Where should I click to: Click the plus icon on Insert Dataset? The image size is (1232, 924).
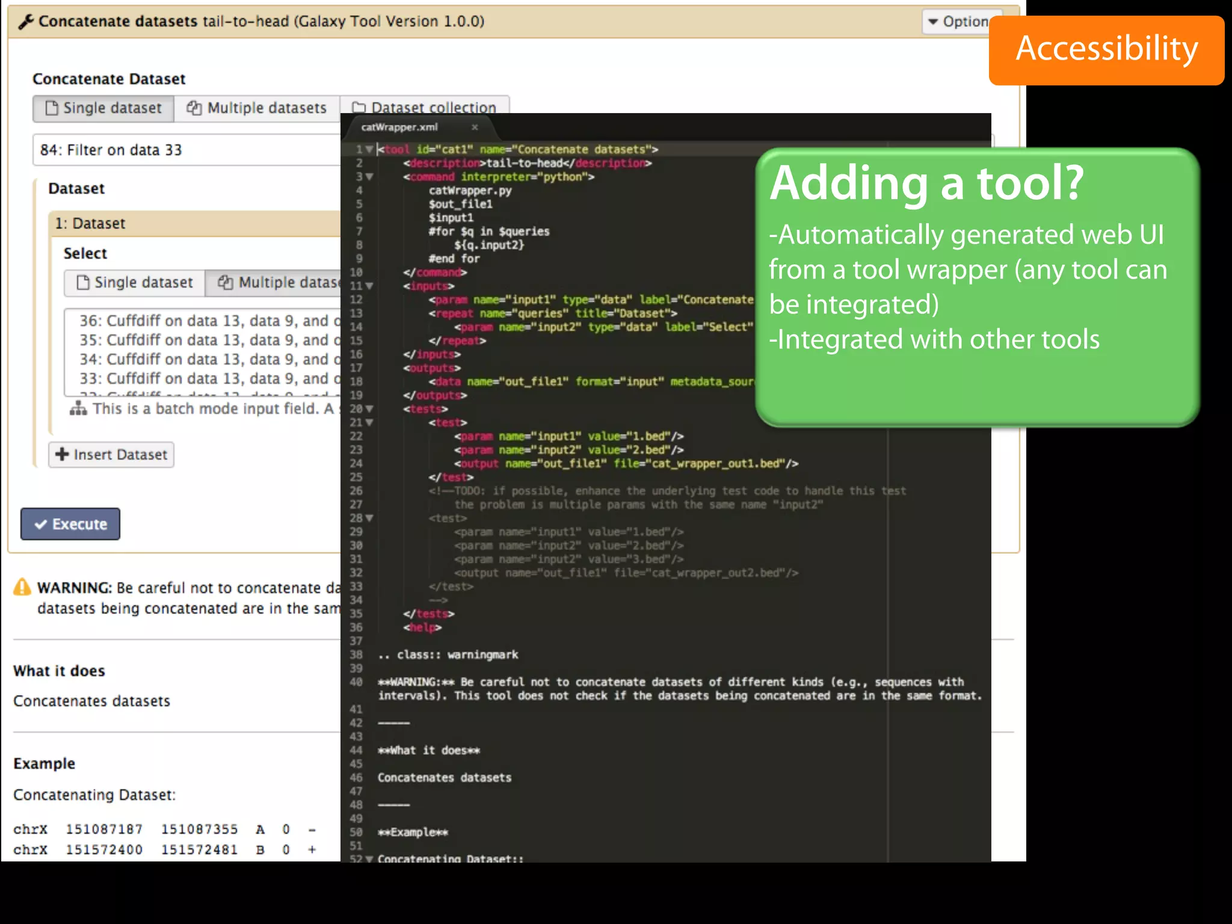pos(62,454)
